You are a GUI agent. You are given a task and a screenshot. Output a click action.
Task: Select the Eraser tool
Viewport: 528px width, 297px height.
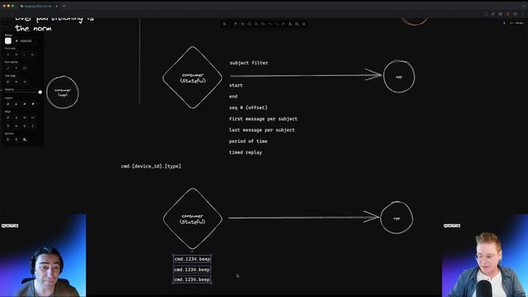coord(304,24)
